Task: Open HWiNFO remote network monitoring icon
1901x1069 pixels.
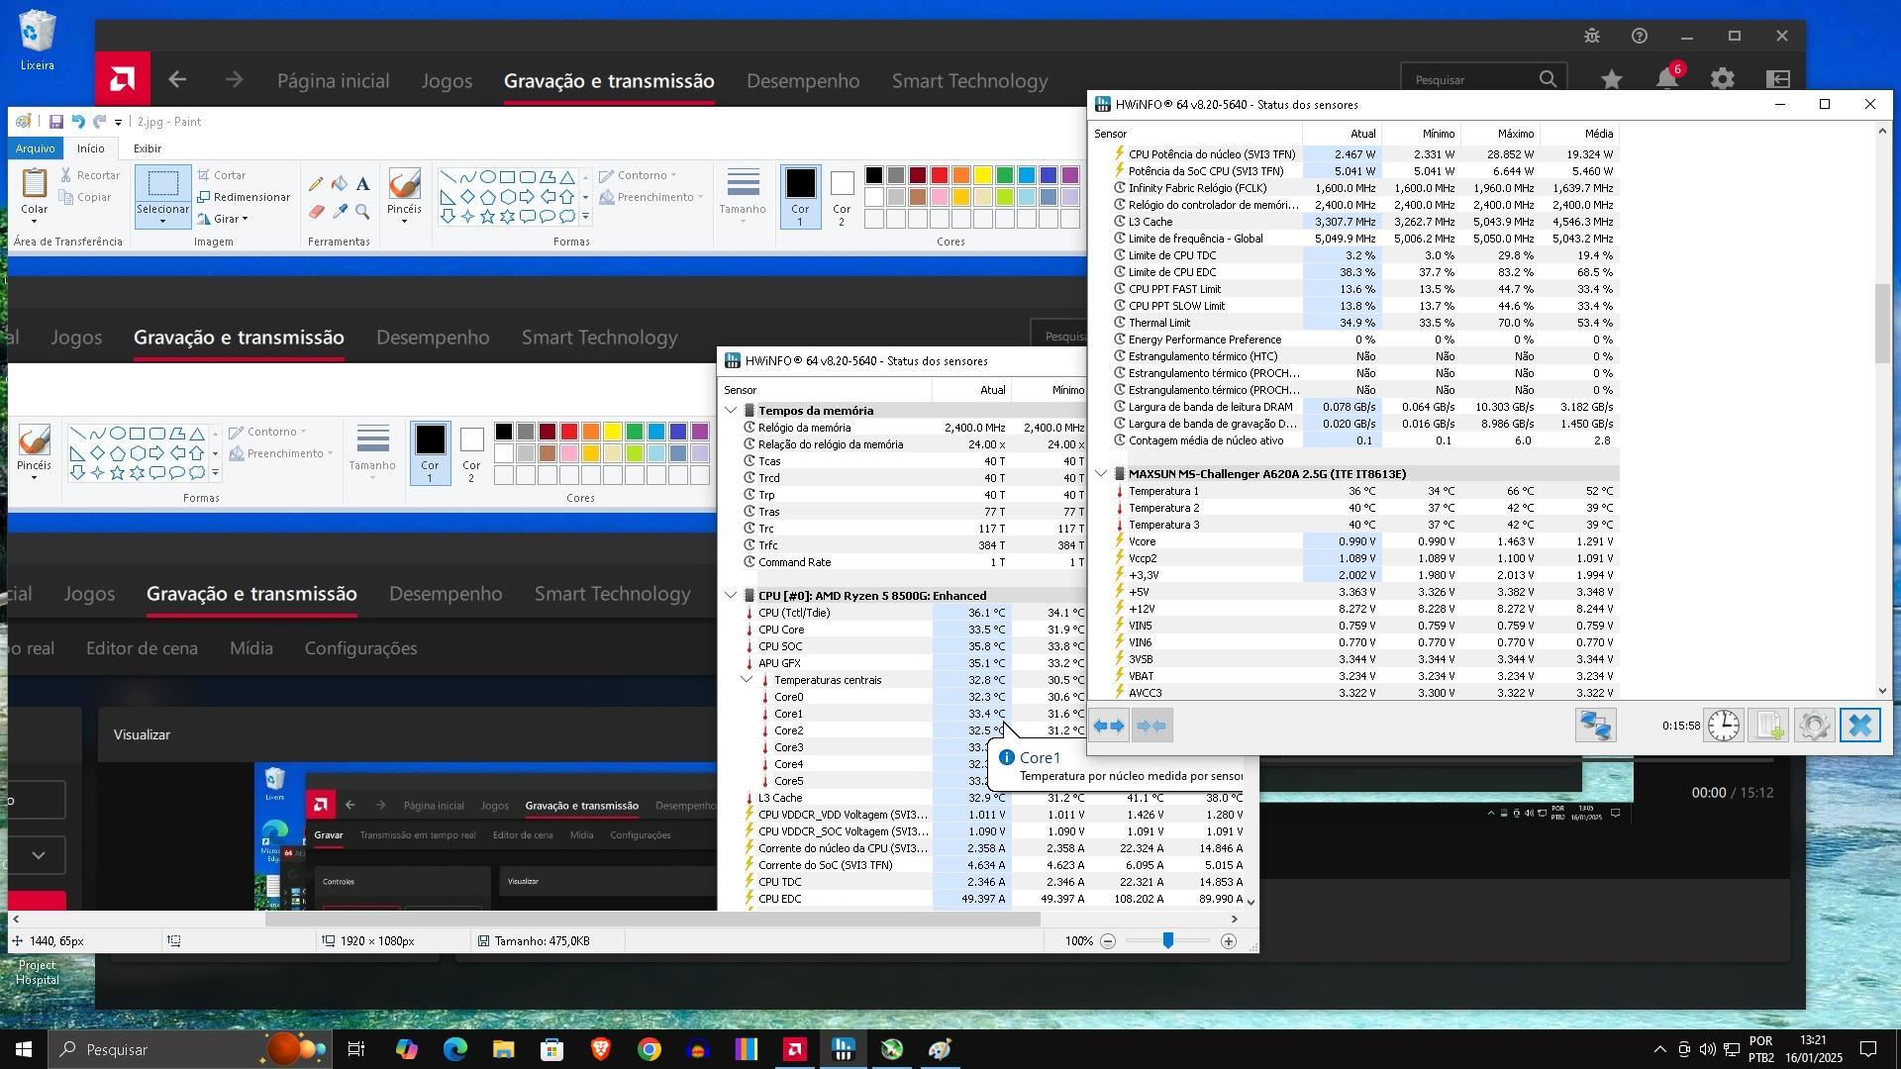Action: (1595, 726)
